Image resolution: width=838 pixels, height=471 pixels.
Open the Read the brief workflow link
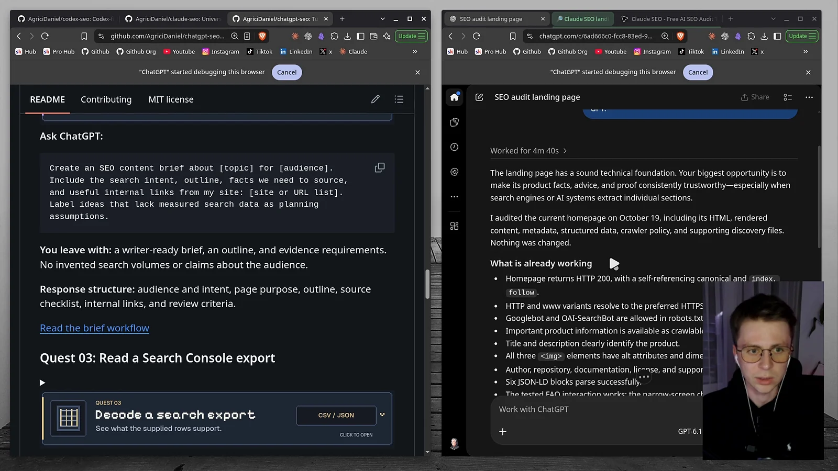[x=94, y=328]
